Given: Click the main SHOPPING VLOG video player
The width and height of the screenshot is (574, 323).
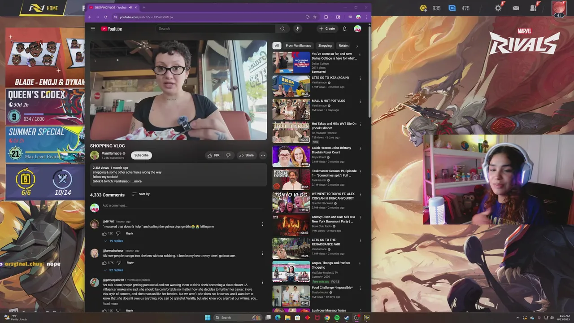Looking at the screenshot, I should 178,90.
